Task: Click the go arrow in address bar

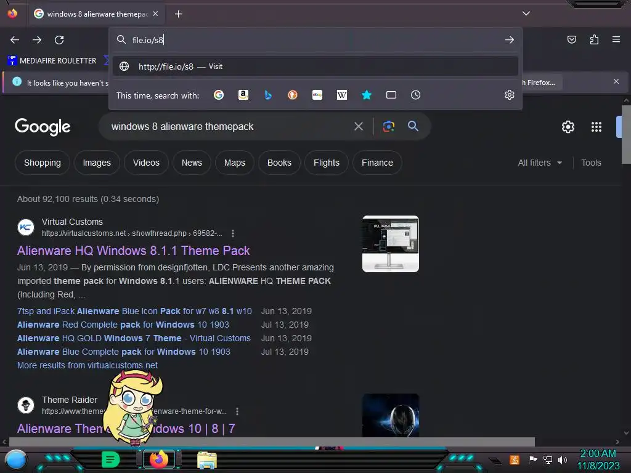Action: [x=510, y=40]
